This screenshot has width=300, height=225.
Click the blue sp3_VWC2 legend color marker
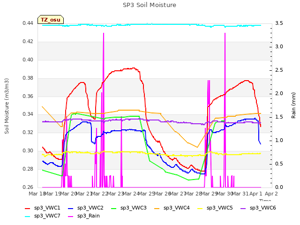tap(71, 208)
